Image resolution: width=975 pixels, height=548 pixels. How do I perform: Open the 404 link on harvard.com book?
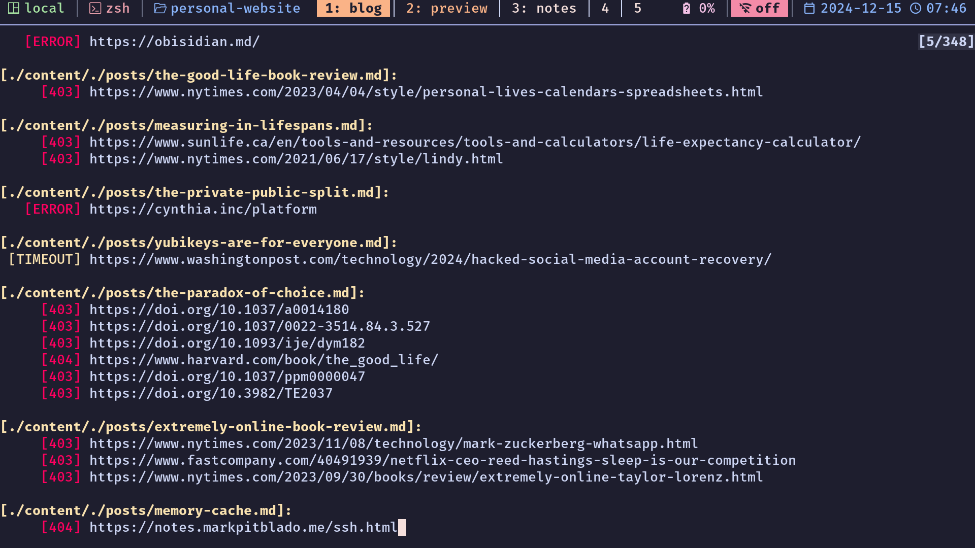click(264, 359)
